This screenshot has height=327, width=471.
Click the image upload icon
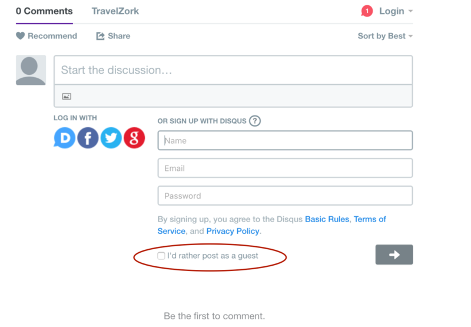(67, 96)
